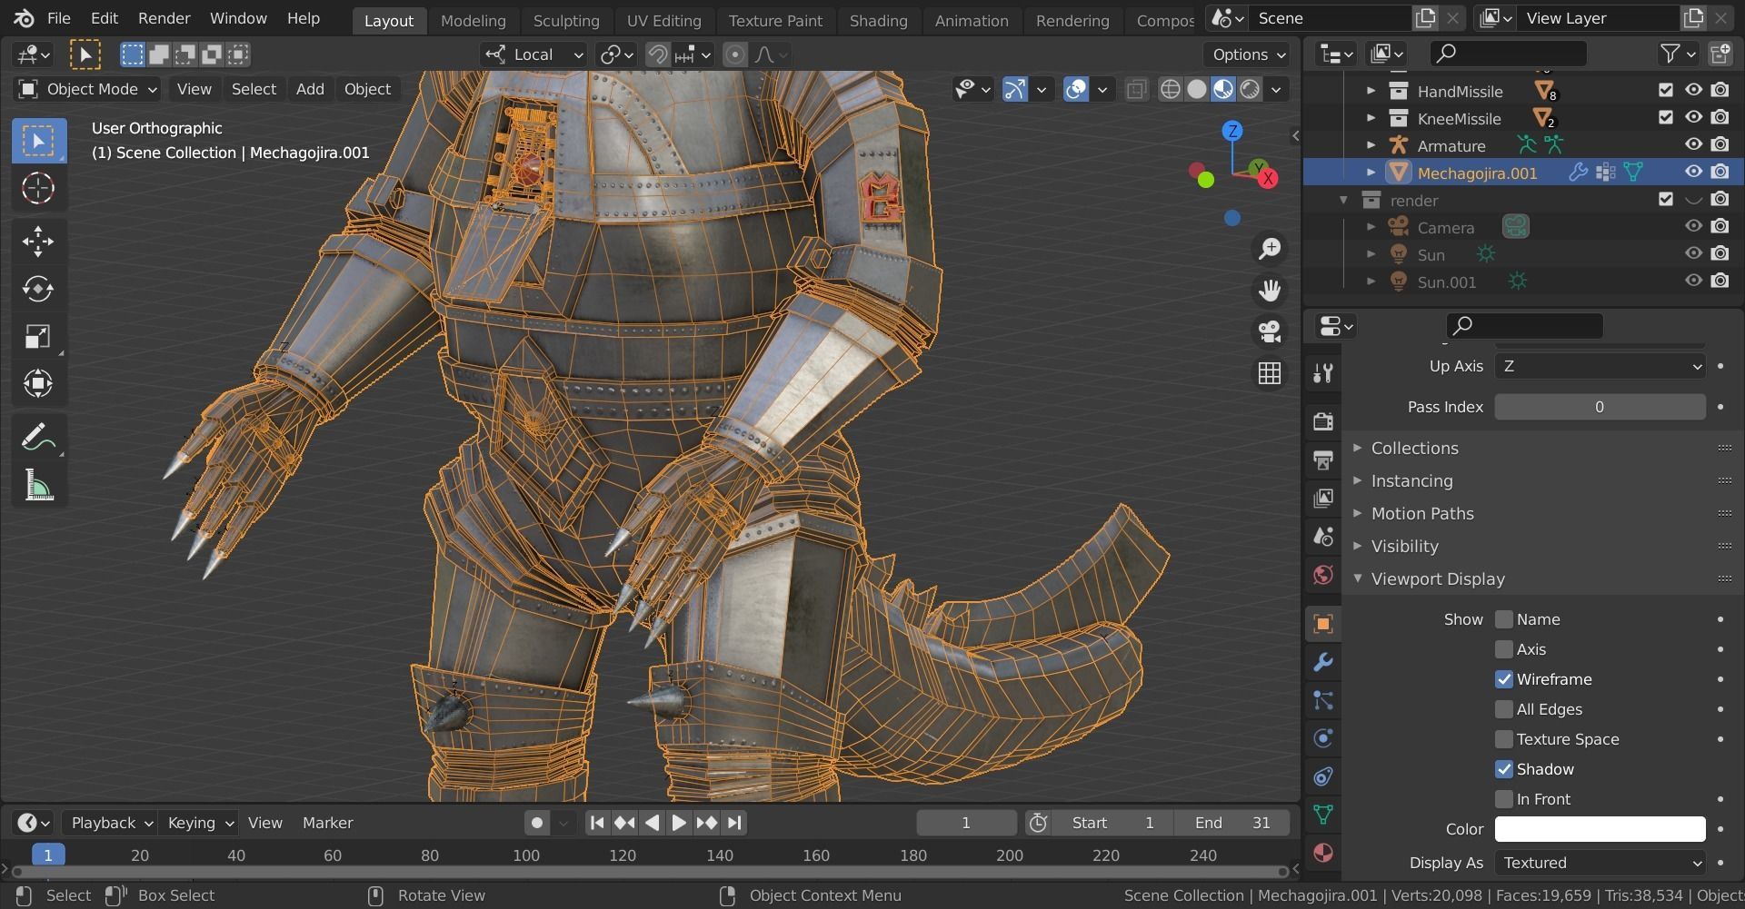Screen dimensions: 1745x909
Task: Expand the Instancing panel
Action: (1411, 480)
